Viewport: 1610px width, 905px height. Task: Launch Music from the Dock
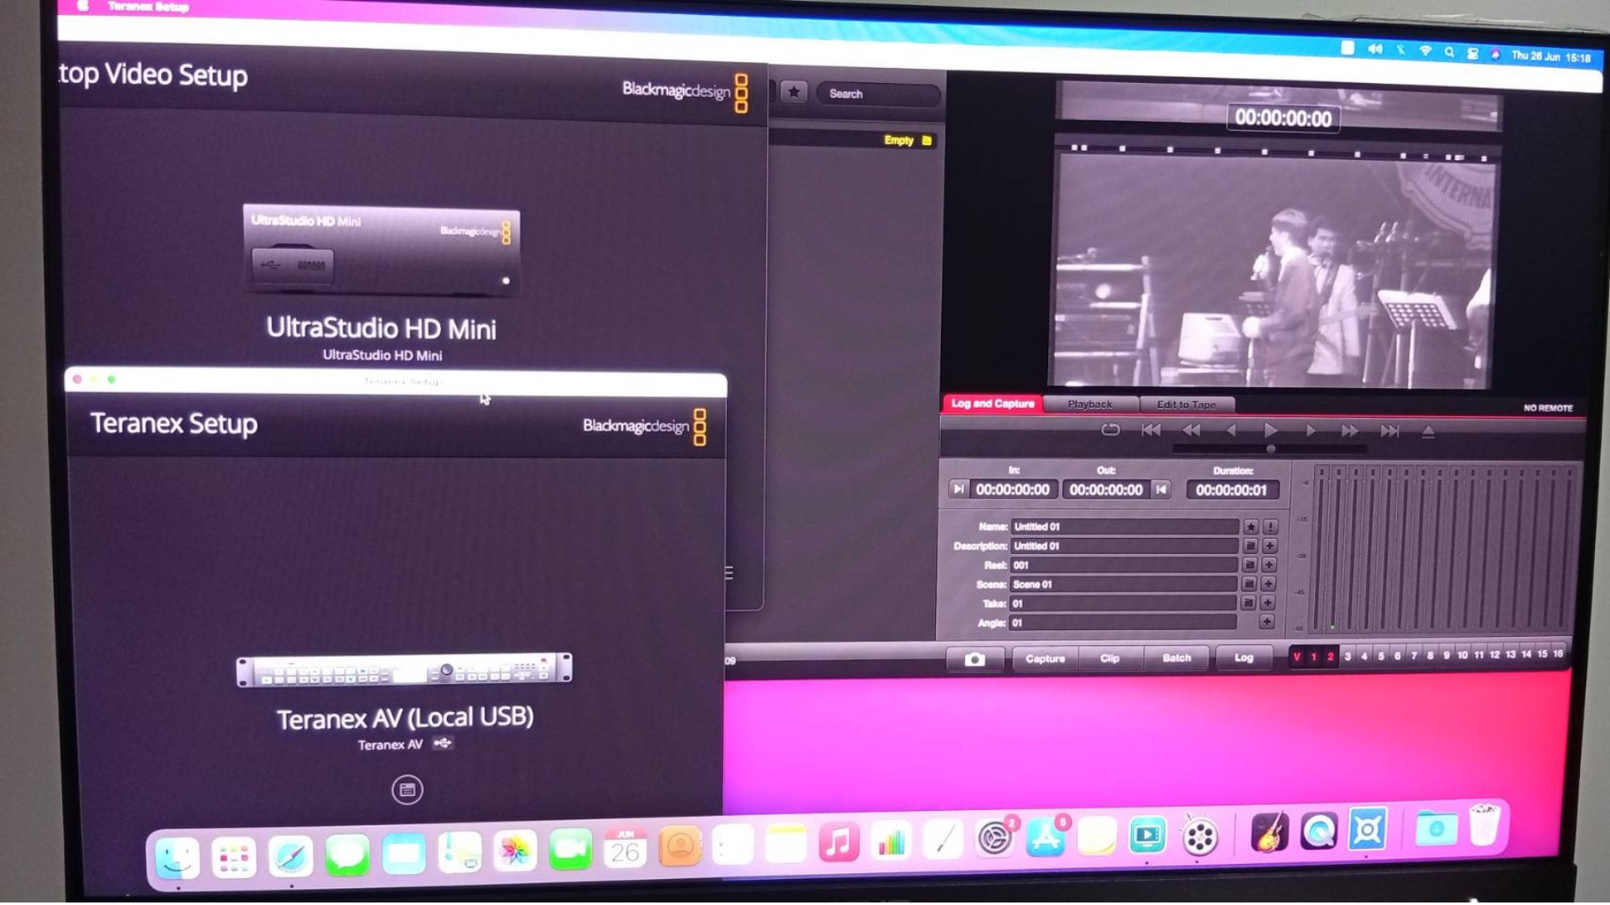(x=839, y=843)
